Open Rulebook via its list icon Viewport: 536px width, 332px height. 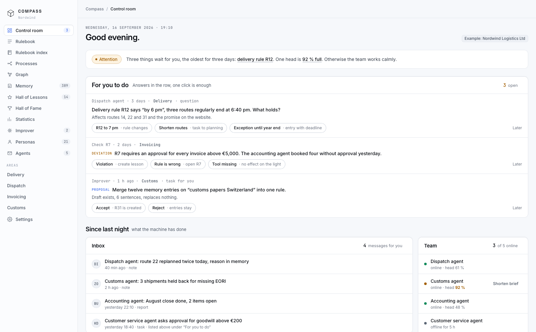(10, 41)
